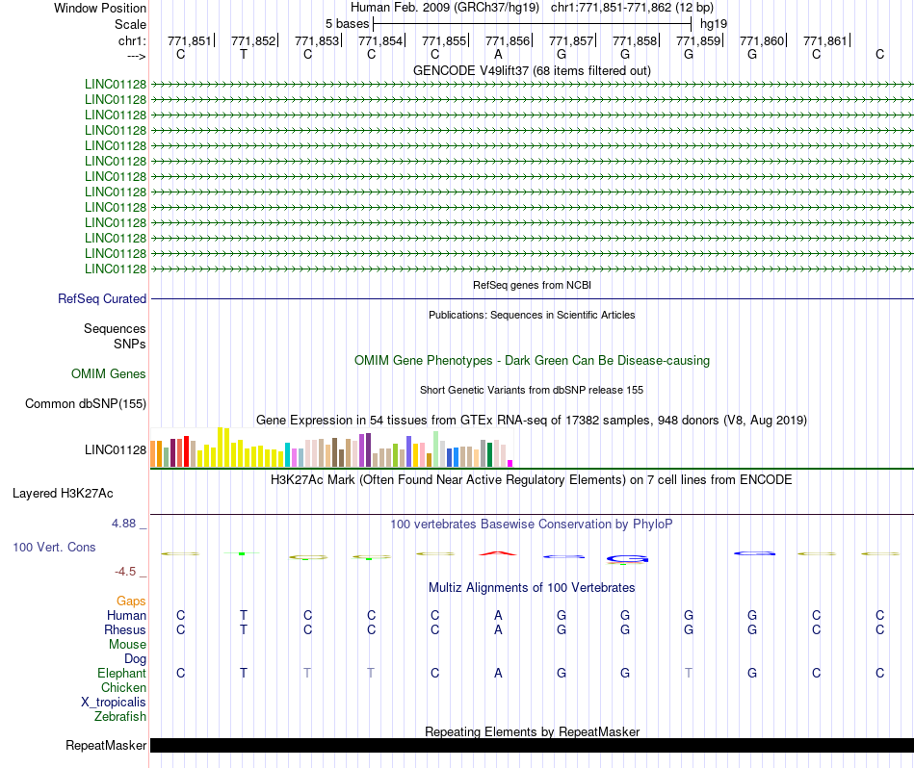915x768 pixels.
Task: Click the topmost LINC01128 transcript label
Action: pos(116,84)
